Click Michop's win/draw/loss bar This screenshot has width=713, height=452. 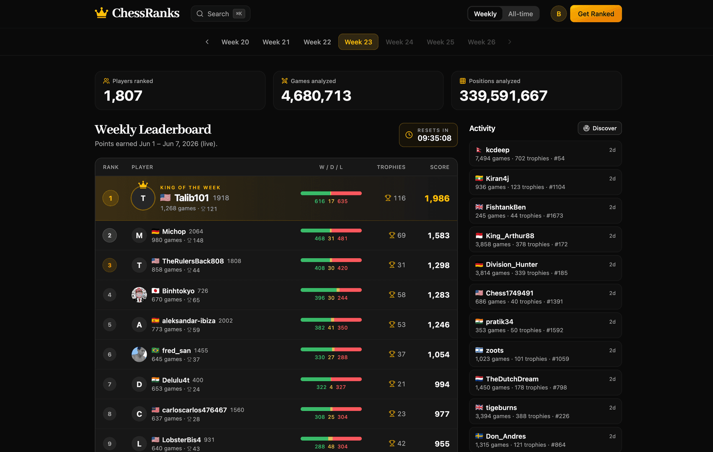point(331,231)
